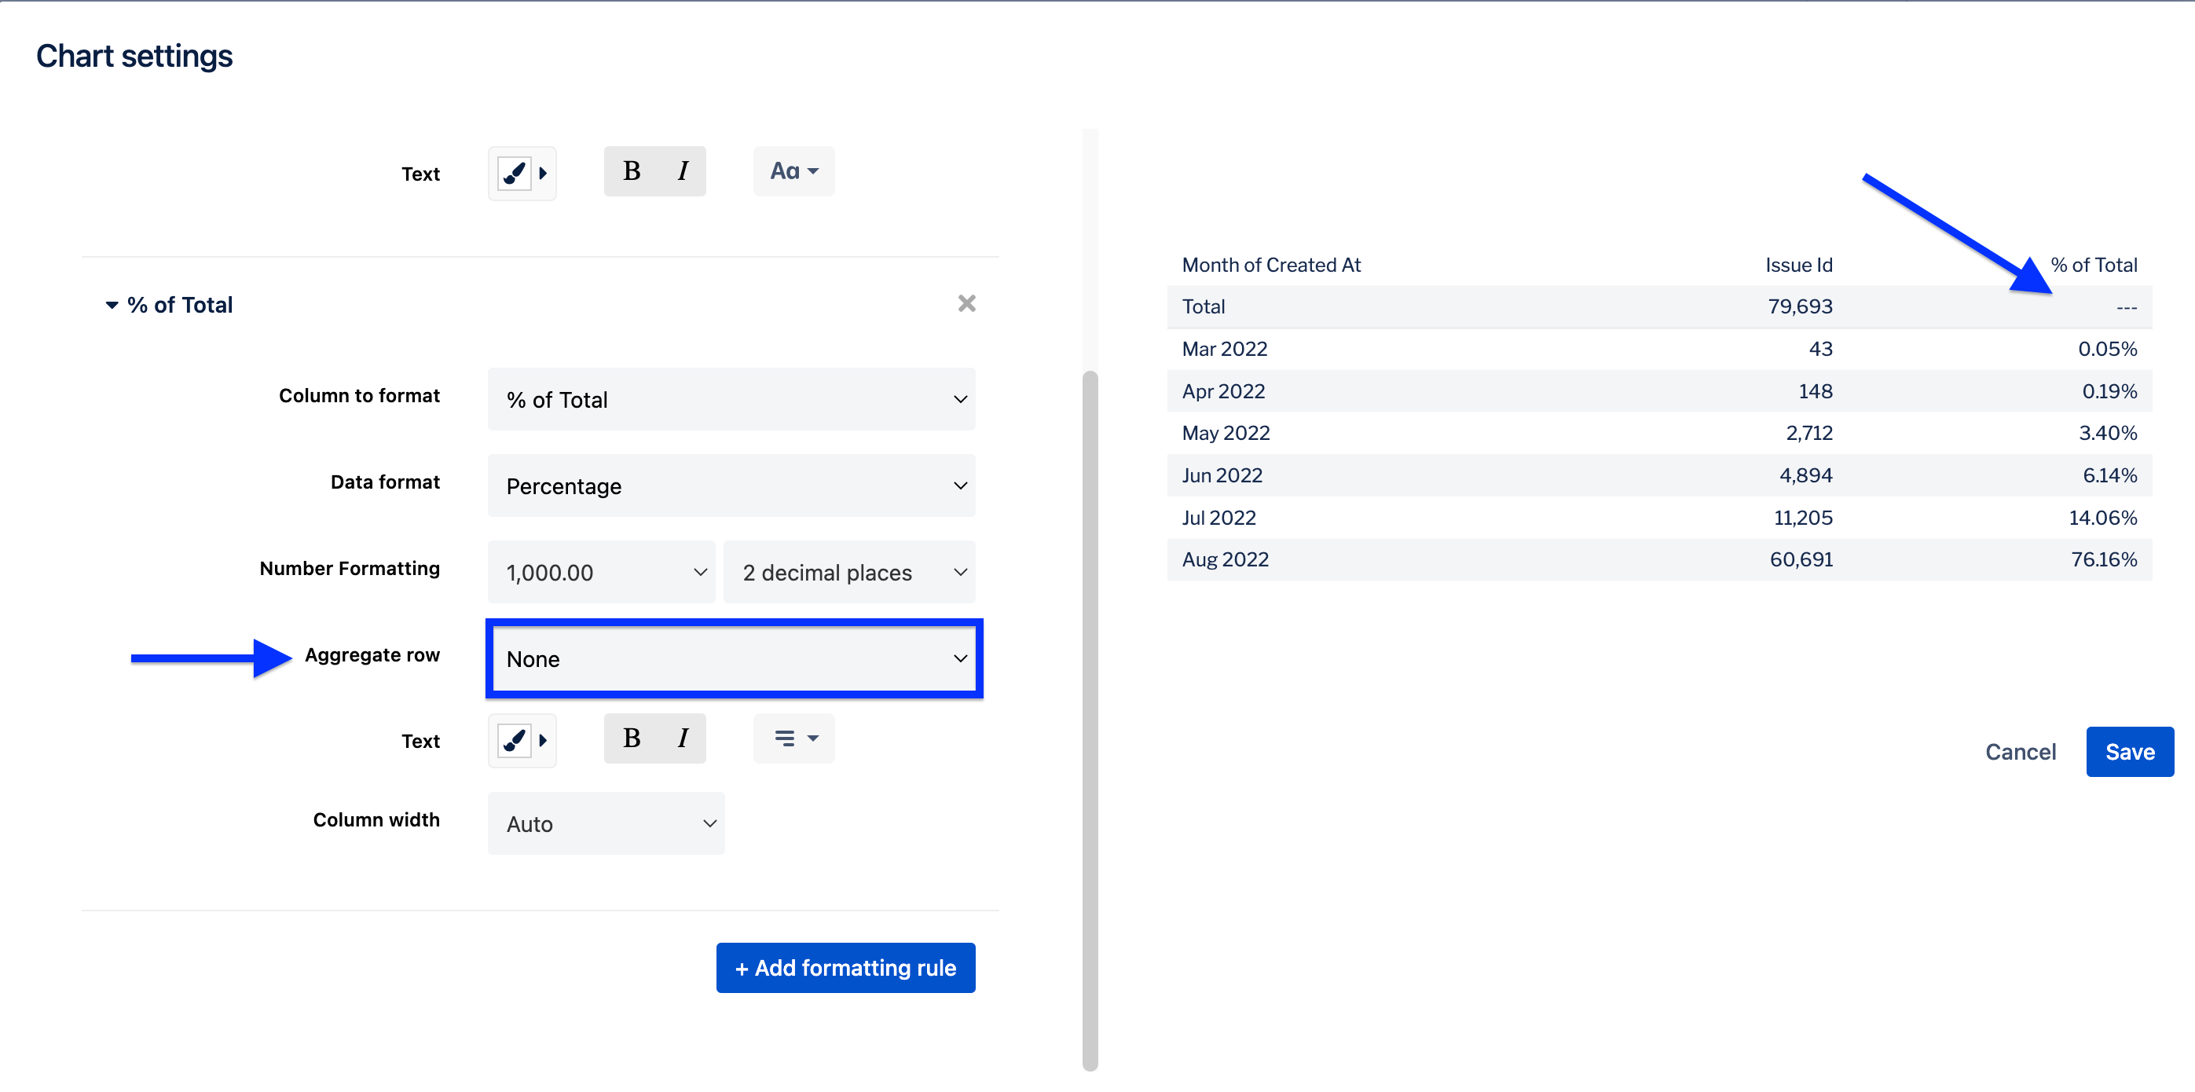Open the Data format Percentage dropdown
Viewport: 2195px width, 1092px height.
click(x=731, y=486)
